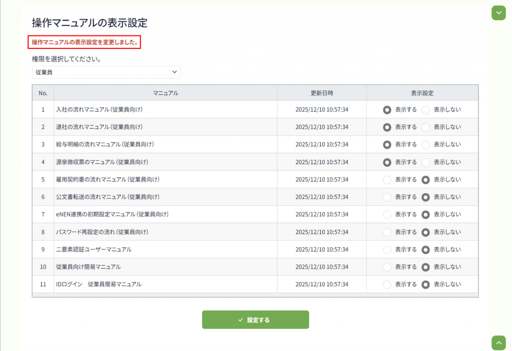Select 表示する for IDログイン 従業員簡易マニュアル
The height and width of the screenshot is (351, 512).
point(387,285)
